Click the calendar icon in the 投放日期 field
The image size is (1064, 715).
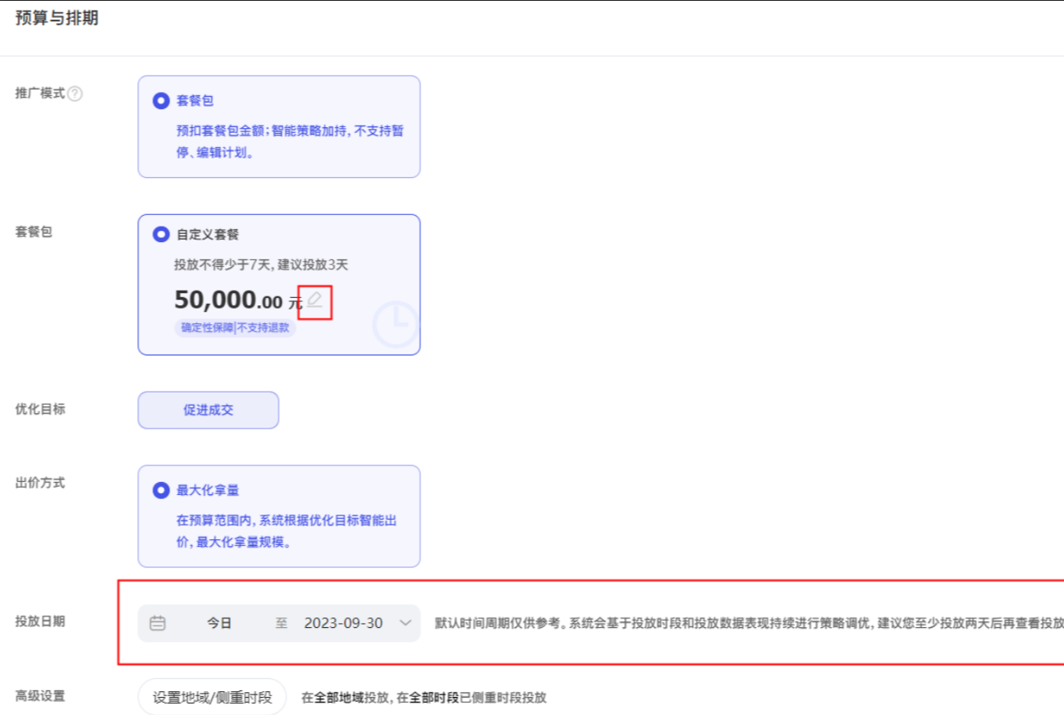tap(158, 623)
